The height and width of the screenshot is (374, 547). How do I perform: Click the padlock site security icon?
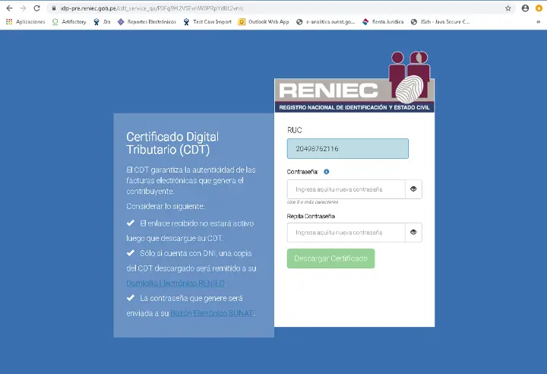(55, 8)
